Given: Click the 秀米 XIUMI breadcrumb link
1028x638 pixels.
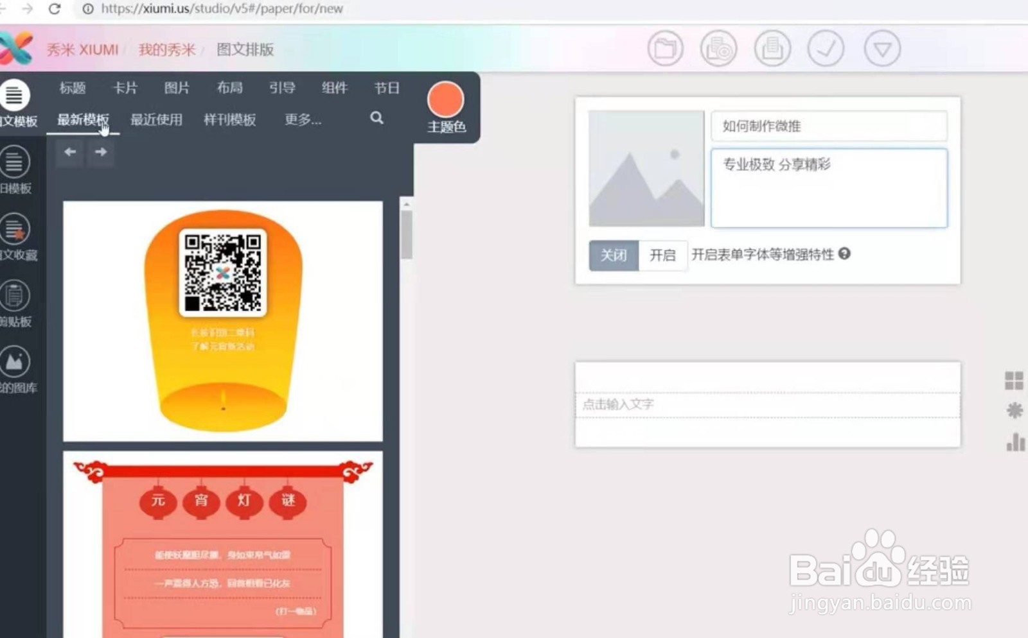Looking at the screenshot, I should point(82,49).
